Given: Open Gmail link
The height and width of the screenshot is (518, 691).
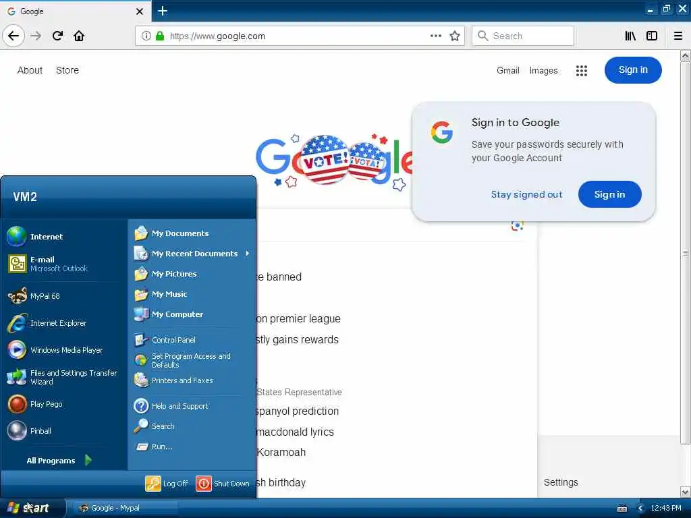Looking at the screenshot, I should tap(508, 70).
